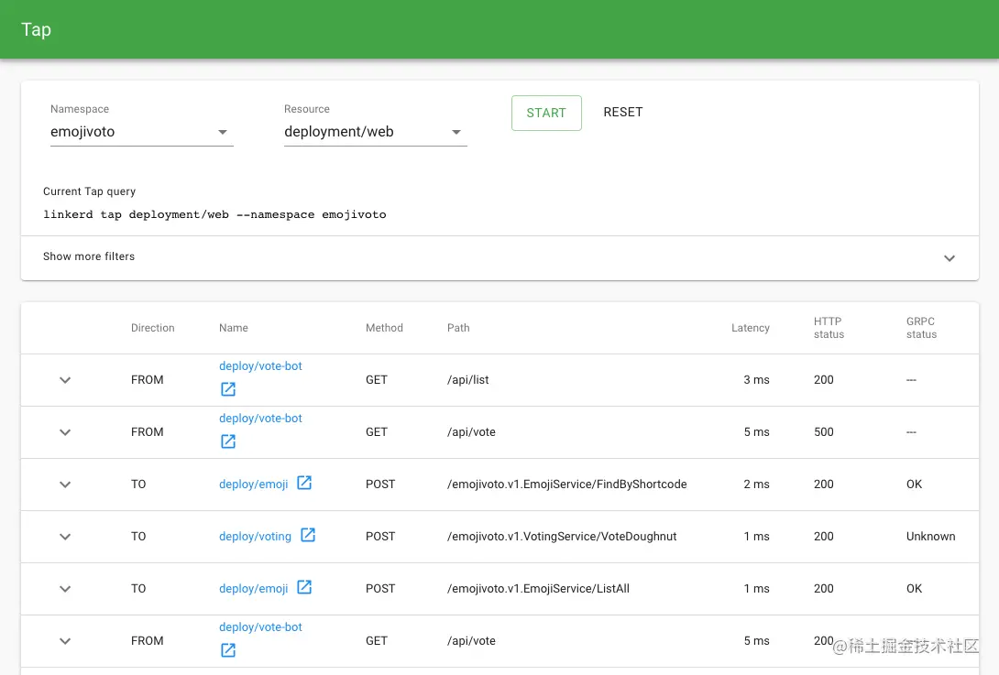
Task: Expand the FindByShortcode request row
Action: point(65,484)
